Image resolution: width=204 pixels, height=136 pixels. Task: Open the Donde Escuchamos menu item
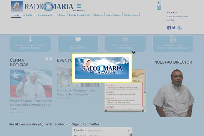[x=80, y=15]
